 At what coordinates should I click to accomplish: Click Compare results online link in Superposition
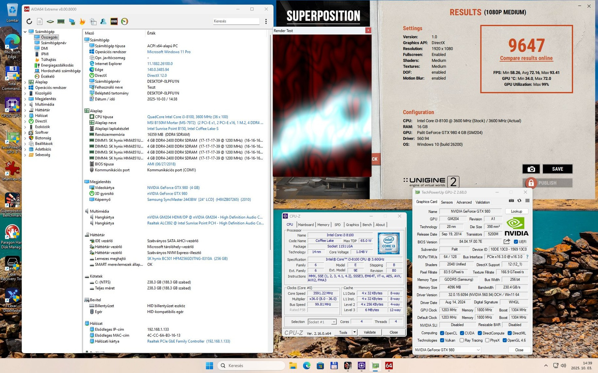pyautogui.click(x=526, y=58)
